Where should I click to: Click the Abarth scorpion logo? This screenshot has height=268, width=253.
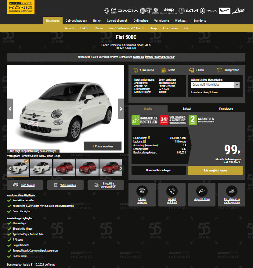coord(149,11)
